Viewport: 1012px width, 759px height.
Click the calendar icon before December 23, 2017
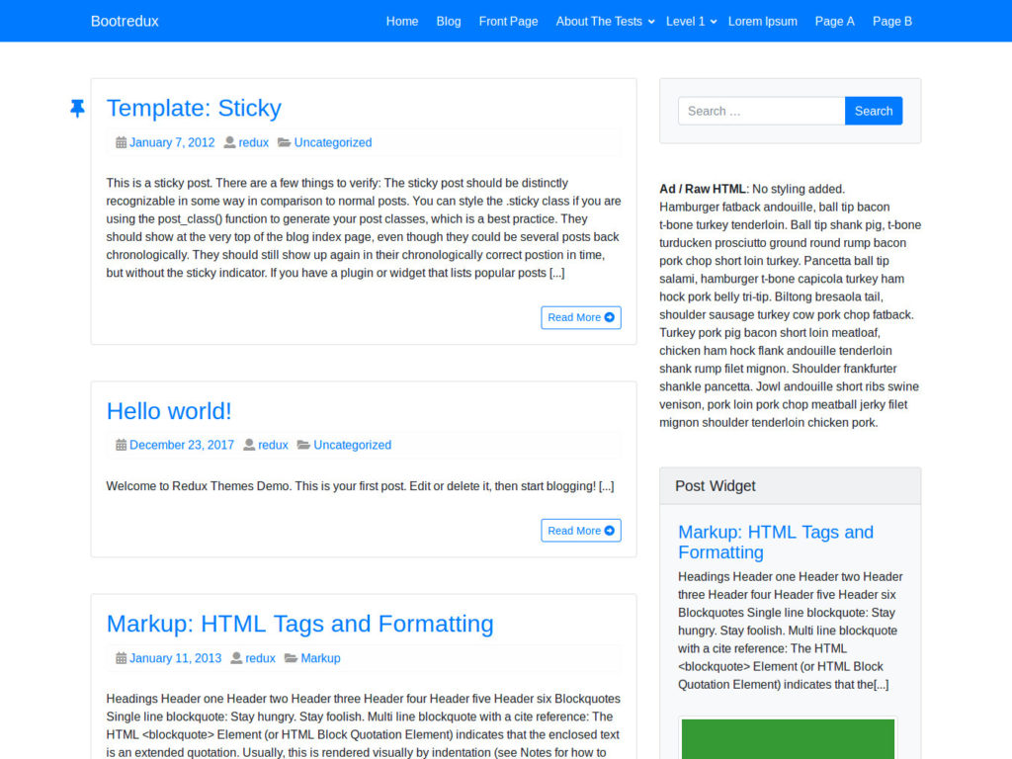click(121, 445)
